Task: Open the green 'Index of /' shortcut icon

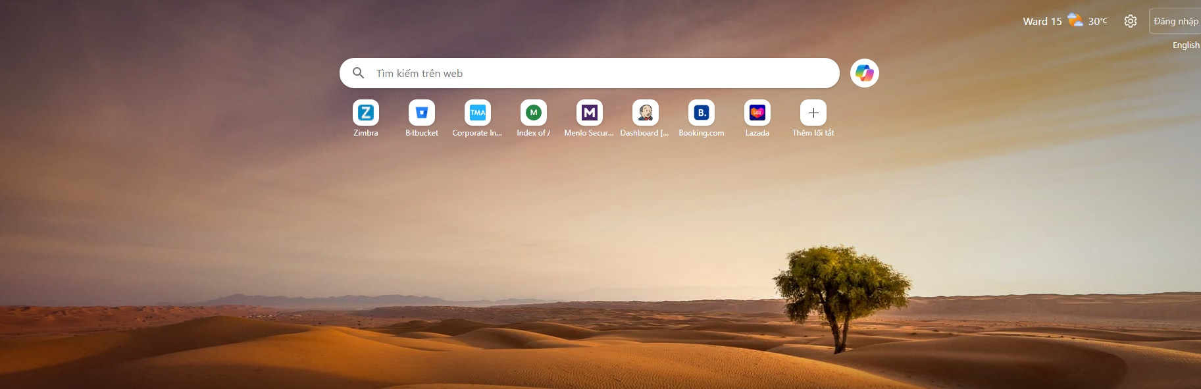Action: [533, 113]
